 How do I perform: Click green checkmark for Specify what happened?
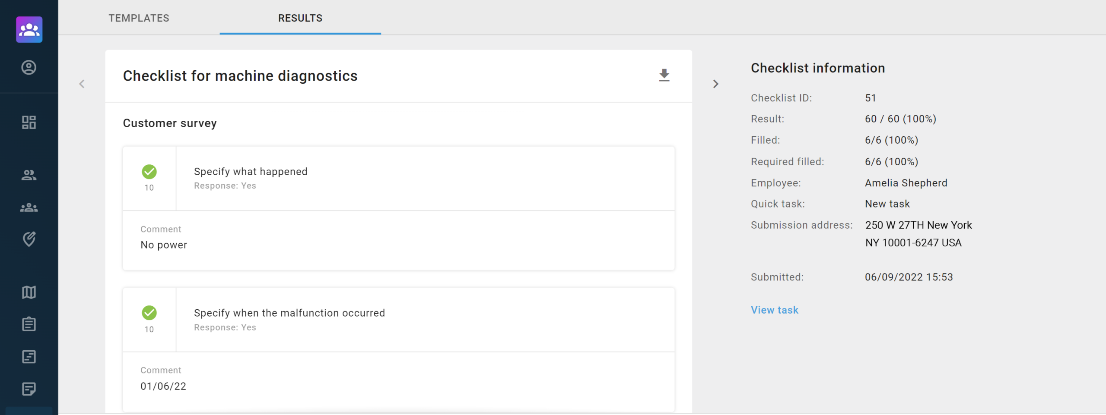[x=149, y=172]
